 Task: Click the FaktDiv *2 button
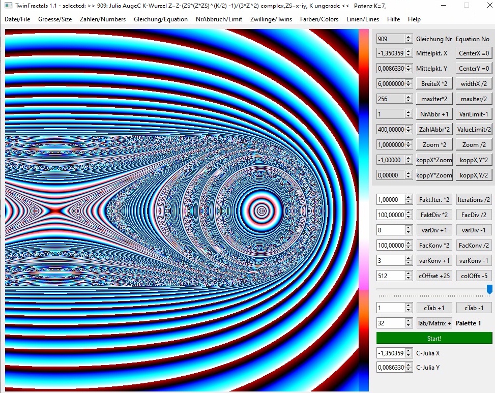[x=434, y=215]
